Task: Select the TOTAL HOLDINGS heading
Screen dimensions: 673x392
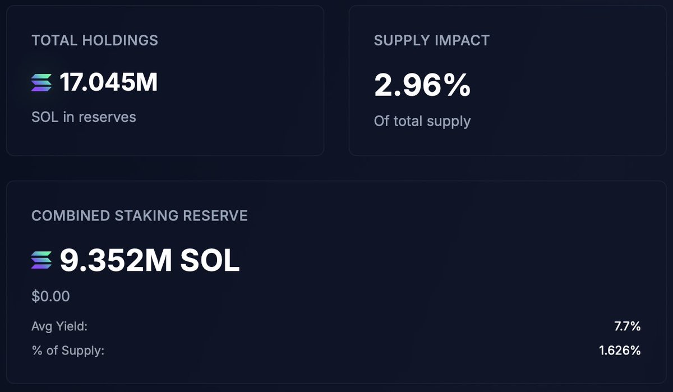Action: point(95,40)
